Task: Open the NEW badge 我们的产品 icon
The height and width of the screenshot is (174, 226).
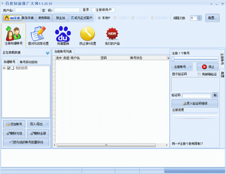Action: (112, 36)
